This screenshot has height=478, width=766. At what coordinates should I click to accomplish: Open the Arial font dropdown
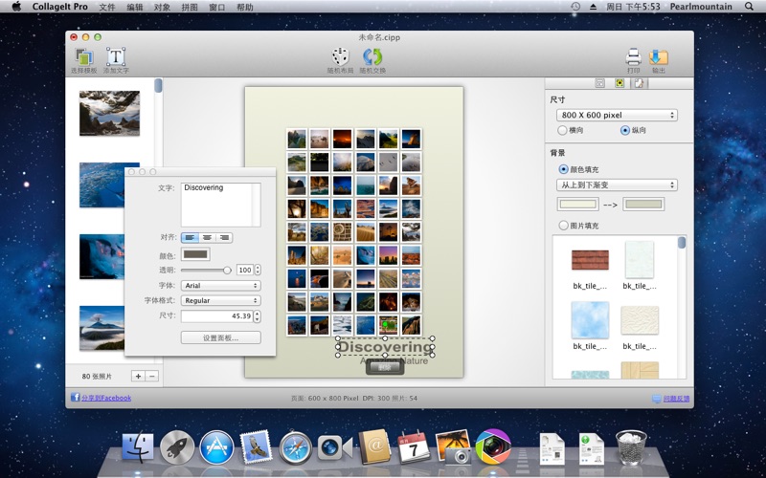(220, 285)
